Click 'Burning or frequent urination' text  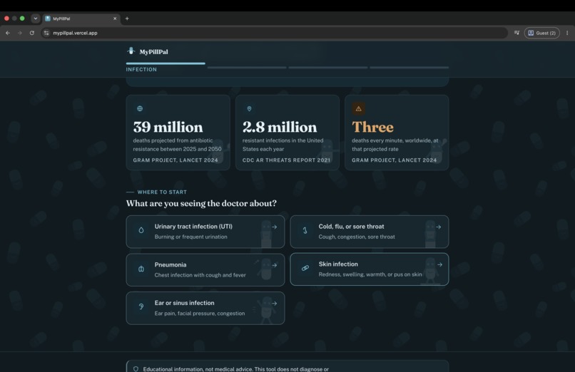tap(190, 237)
